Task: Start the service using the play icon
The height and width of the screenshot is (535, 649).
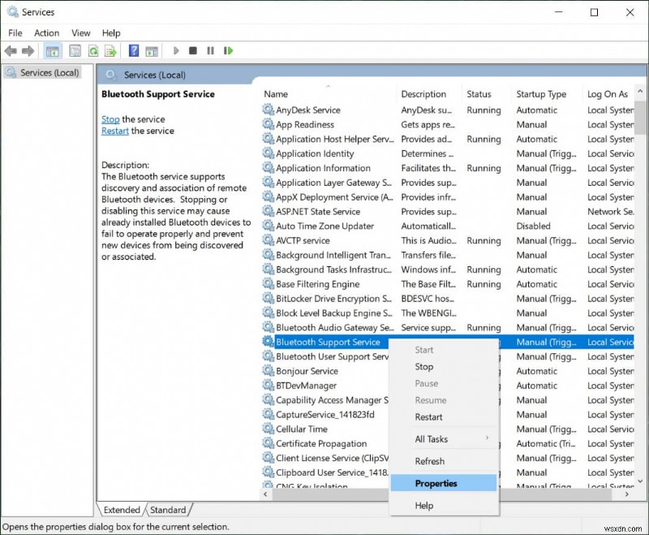Action: pyautogui.click(x=177, y=50)
